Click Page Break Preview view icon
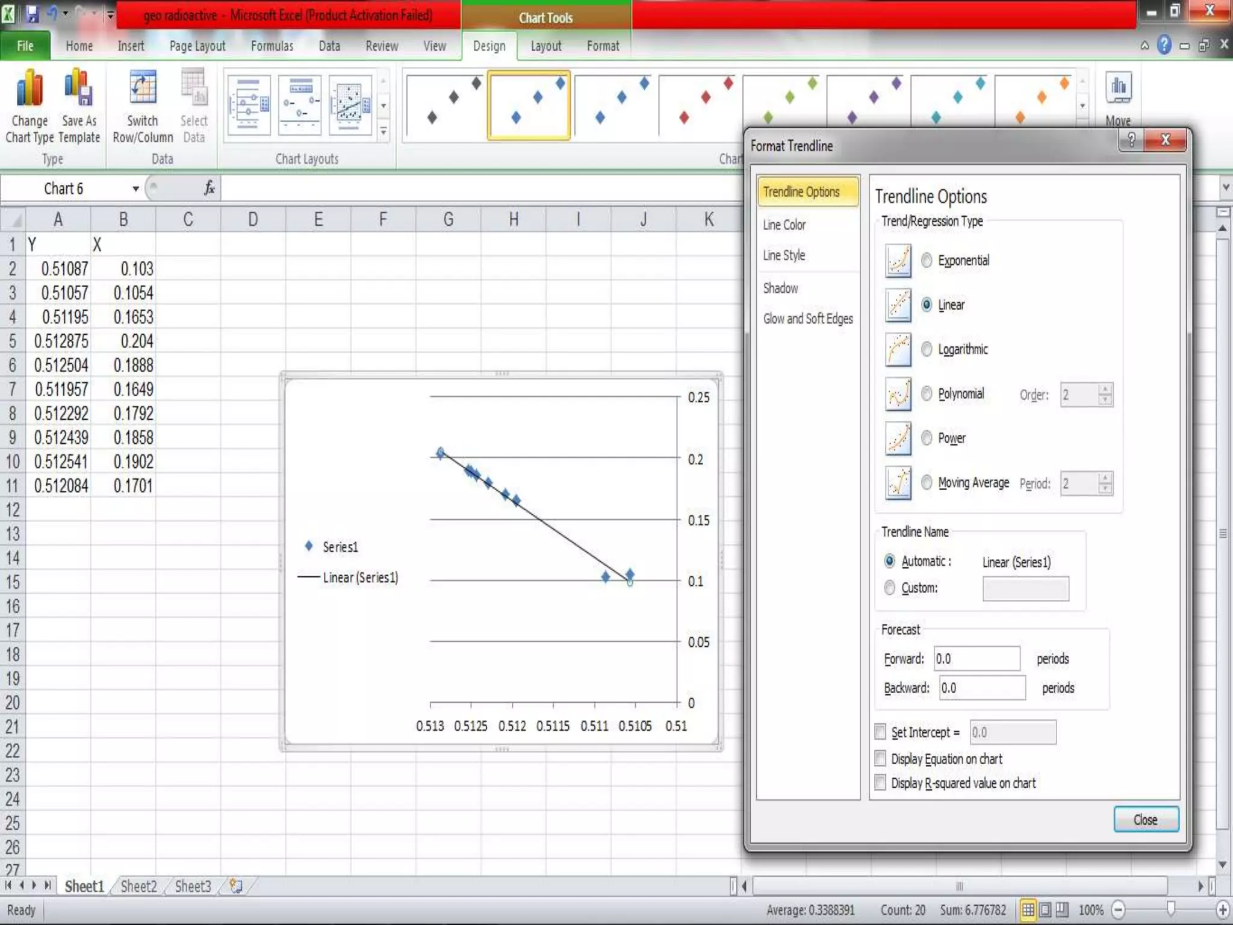 (x=1062, y=909)
